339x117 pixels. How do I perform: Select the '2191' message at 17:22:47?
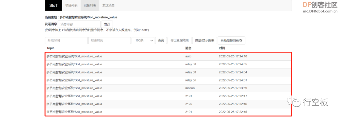[x=189, y=96]
